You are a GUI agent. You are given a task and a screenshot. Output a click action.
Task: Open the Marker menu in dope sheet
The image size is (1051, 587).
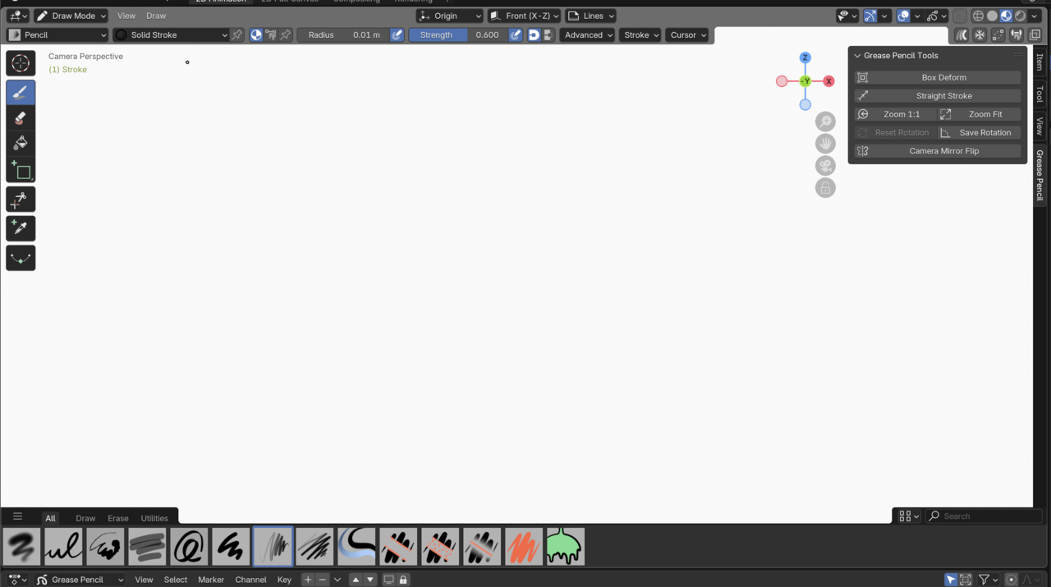(211, 580)
